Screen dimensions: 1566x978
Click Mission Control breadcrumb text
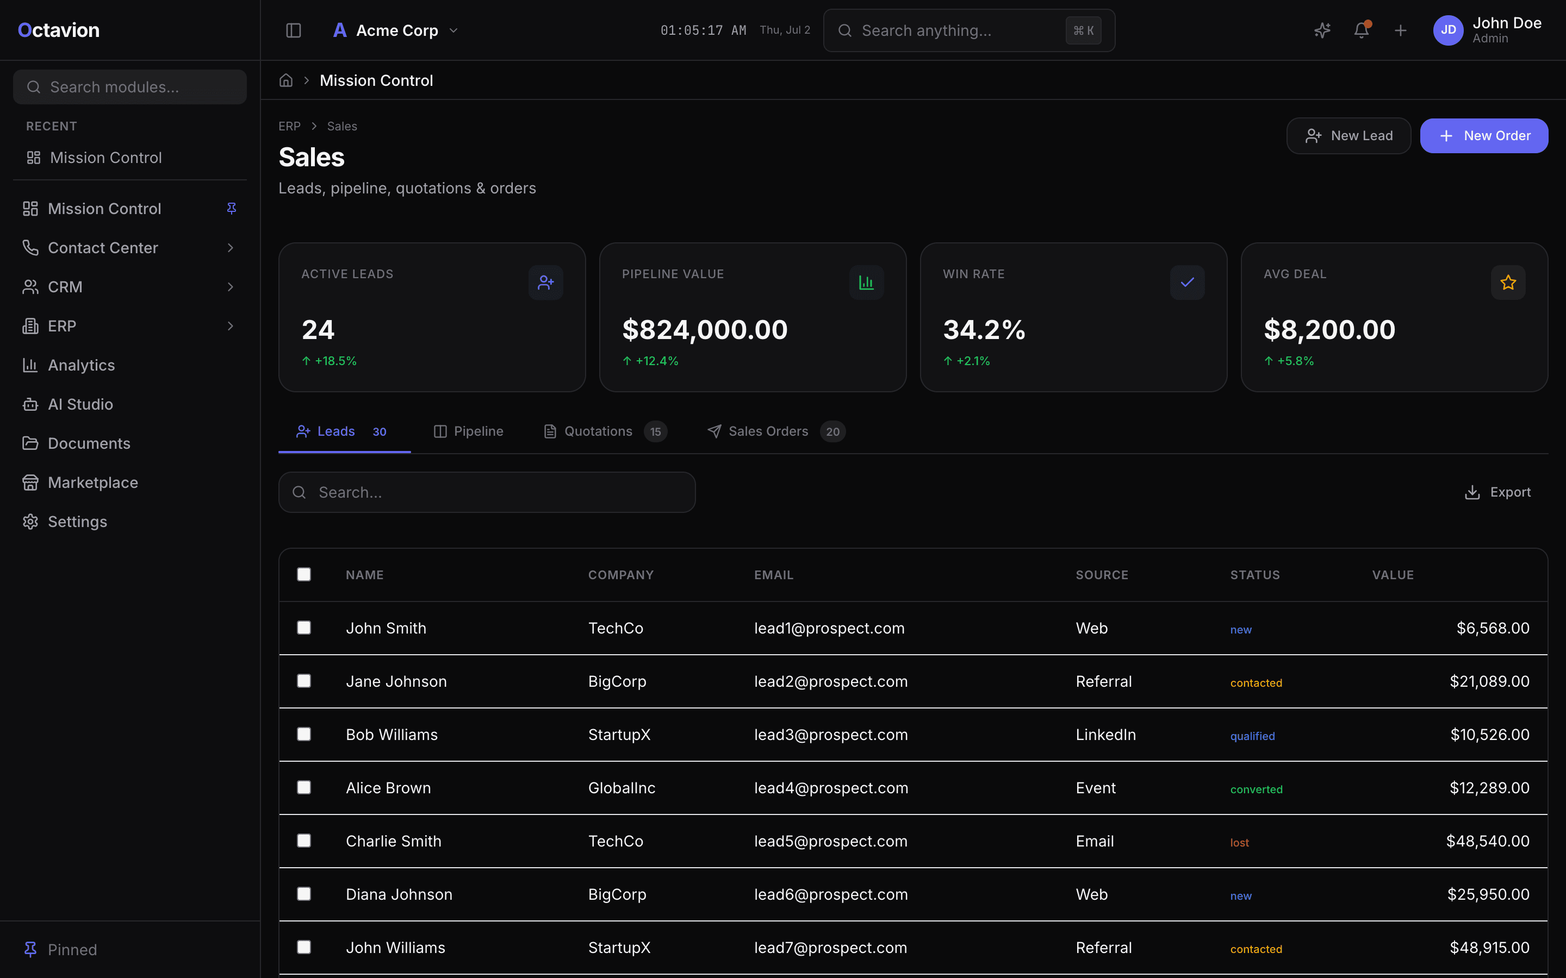click(x=377, y=80)
